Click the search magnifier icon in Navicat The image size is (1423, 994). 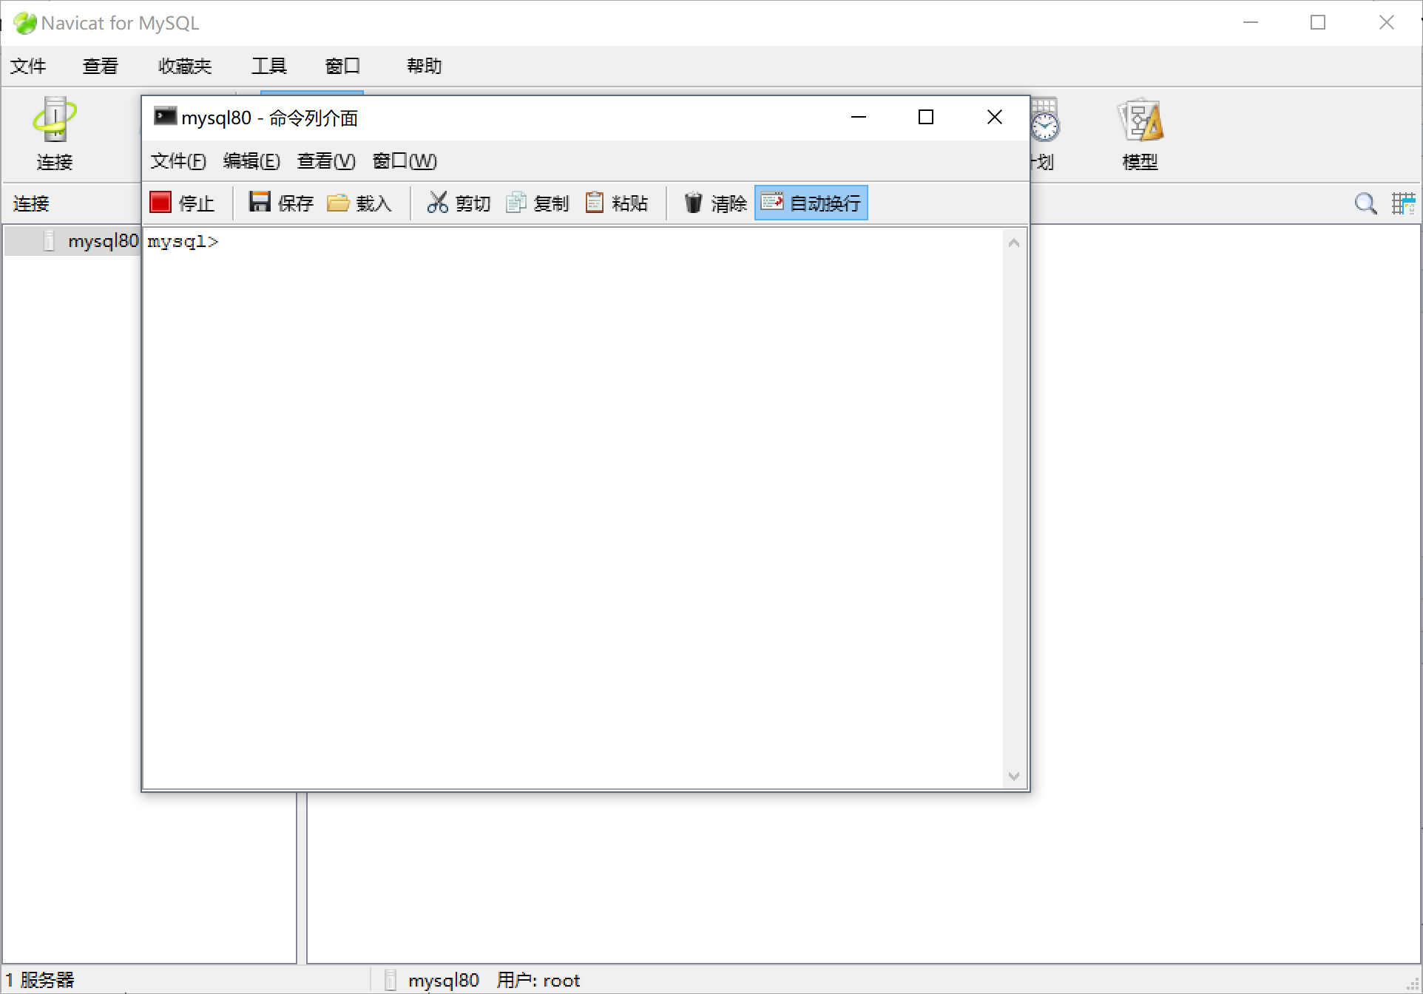tap(1365, 203)
